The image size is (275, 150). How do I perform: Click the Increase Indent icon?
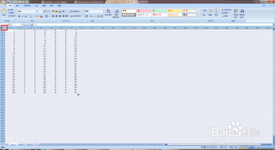[67, 16]
